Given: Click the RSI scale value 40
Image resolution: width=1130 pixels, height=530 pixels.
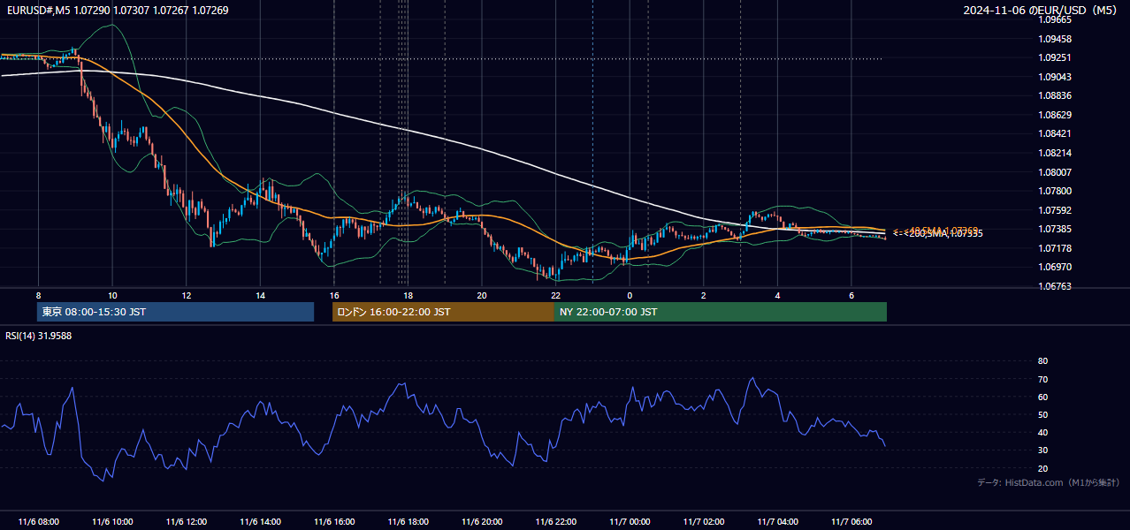Looking at the screenshot, I should pyautogui.click(x=1042, y=432).
